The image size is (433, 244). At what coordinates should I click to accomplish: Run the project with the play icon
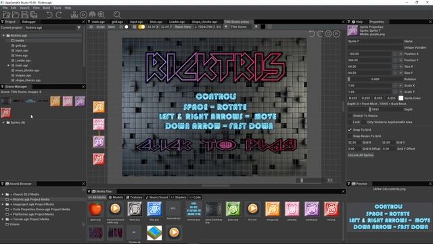[x=83, y=15]
